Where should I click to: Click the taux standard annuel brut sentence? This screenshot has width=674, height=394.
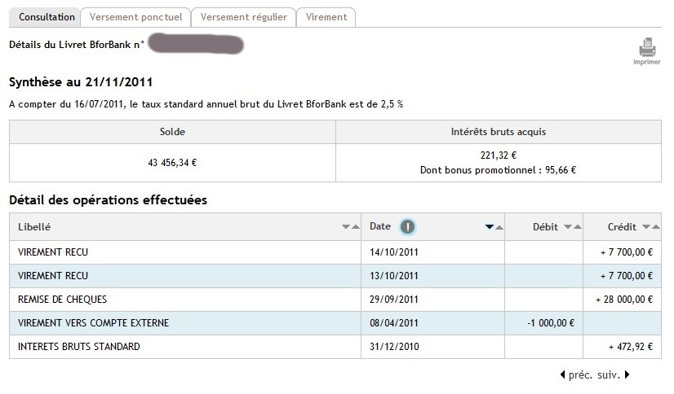pos(206,104)
